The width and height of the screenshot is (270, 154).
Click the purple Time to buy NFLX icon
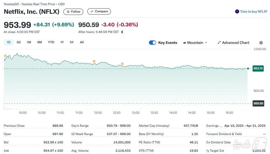point(237,11)
